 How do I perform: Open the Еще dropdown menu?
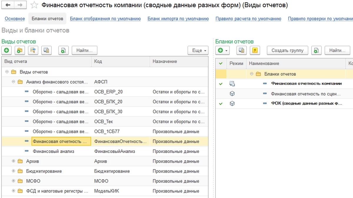point(198,50)
